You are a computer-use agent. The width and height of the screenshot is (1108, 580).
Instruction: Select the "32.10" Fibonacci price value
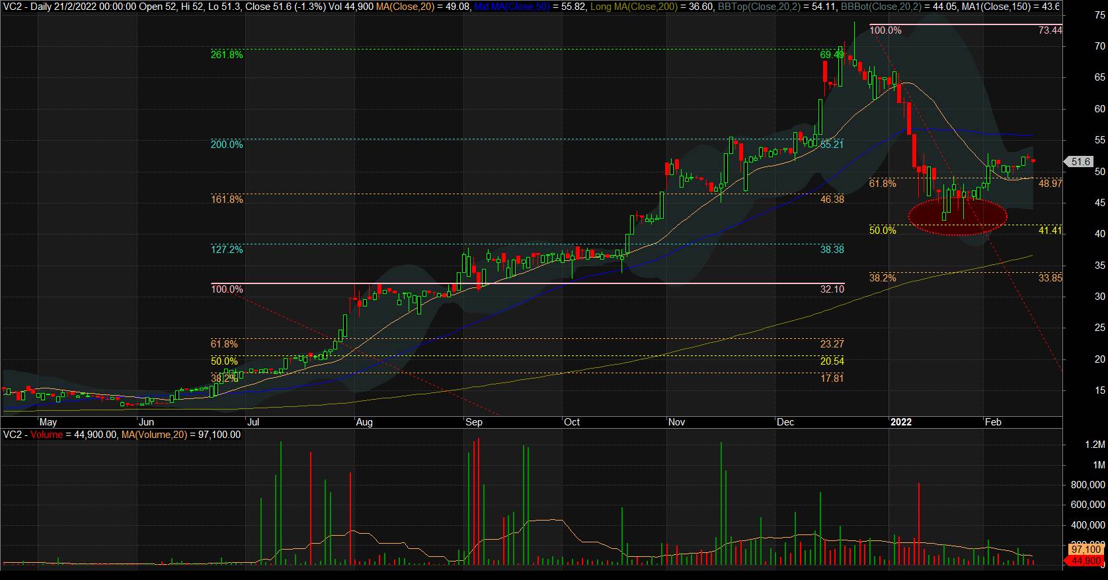(x=832, y=289)
